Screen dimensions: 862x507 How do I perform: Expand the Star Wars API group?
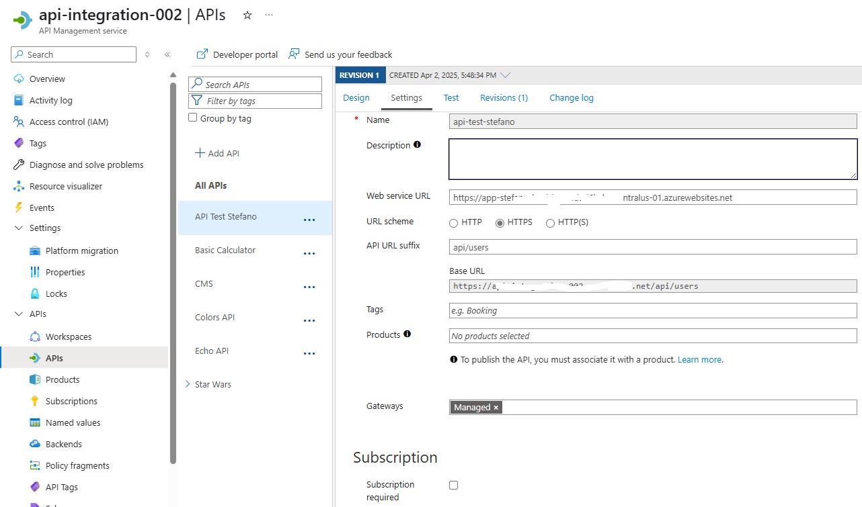[188, 384]
